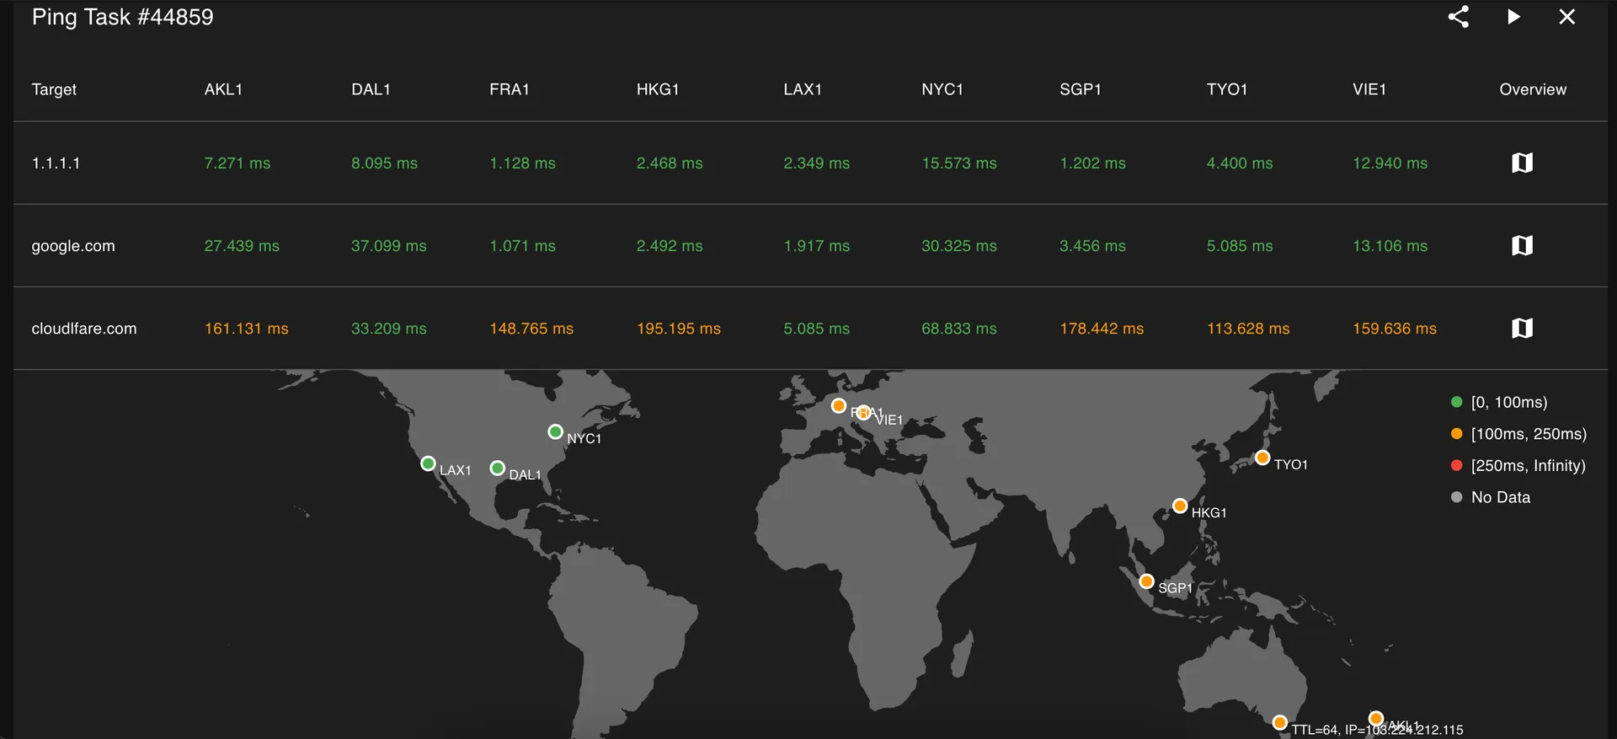Viewport: 1617px width, 739px height.
Task: Click the AKL1 column header
Action: point(223,89)
